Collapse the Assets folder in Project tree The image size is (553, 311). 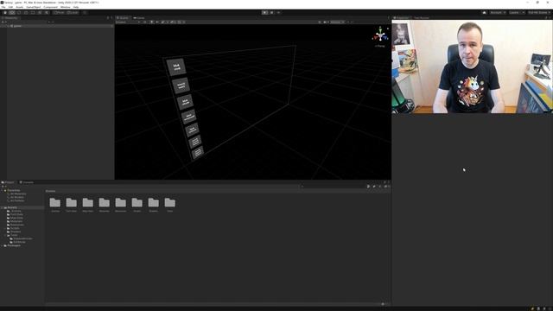coord(2,207)
